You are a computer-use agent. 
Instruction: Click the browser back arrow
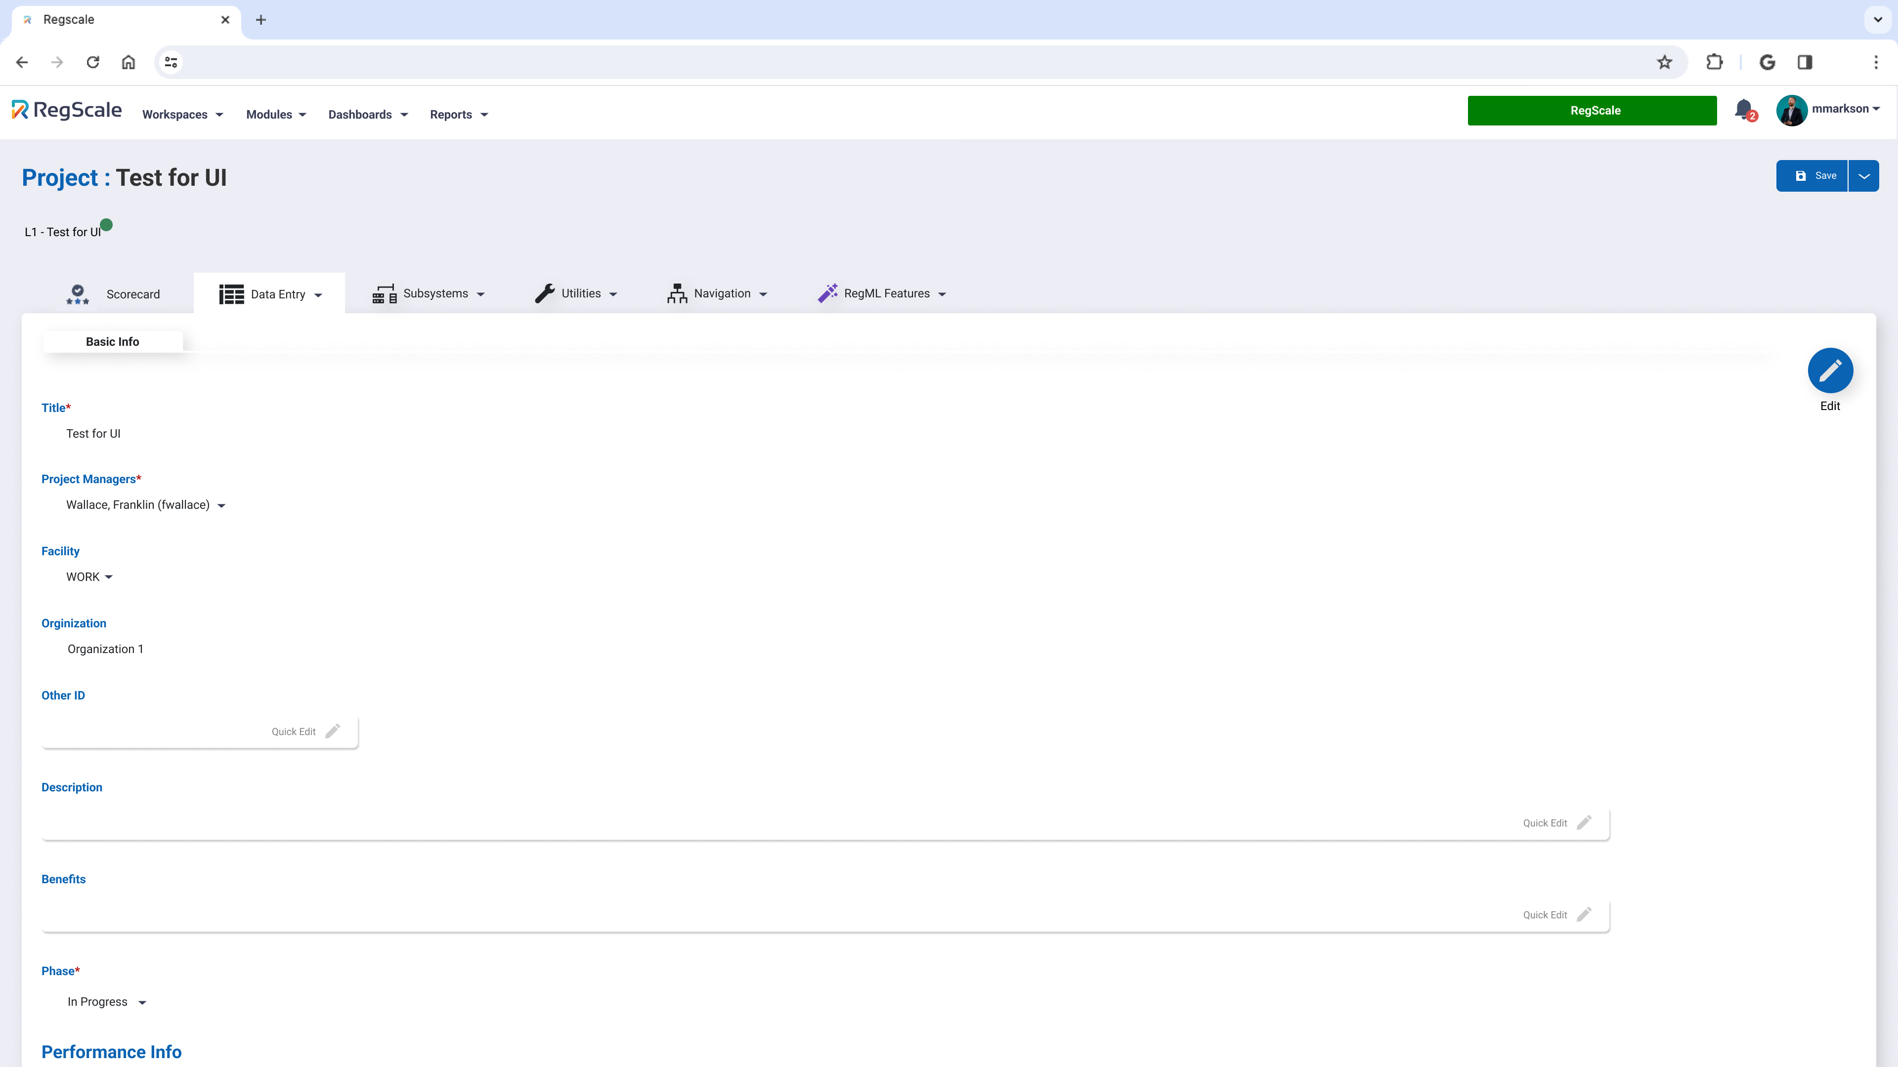point(22,63)
